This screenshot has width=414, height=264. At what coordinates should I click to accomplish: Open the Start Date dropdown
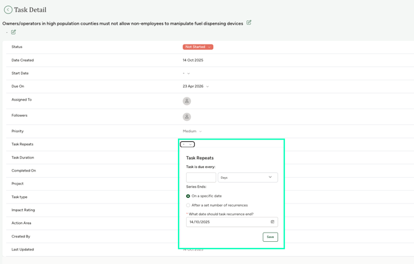pyautogui.click(x=187, y=73)
